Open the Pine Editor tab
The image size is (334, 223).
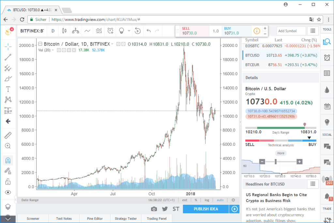pyautogui.click(x=95, y=218)
